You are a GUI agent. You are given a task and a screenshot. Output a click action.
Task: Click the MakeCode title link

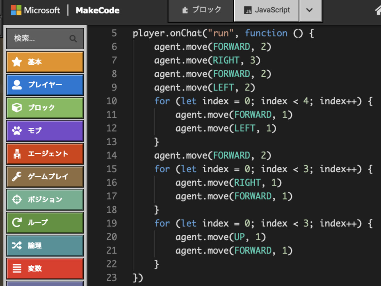[x=97, y=10]
